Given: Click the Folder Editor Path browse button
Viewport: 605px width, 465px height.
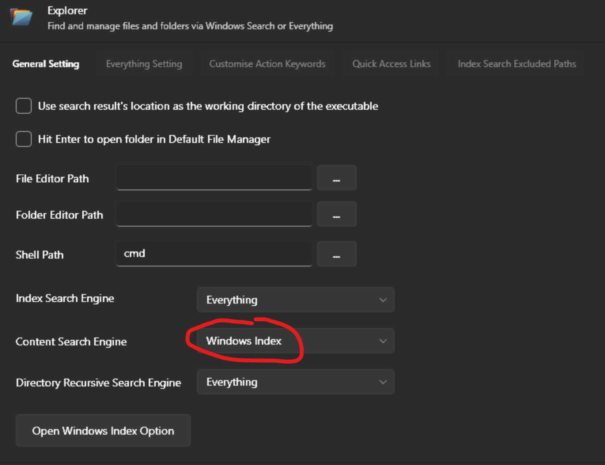Looking at the screenshot, I should pos(337,214).
